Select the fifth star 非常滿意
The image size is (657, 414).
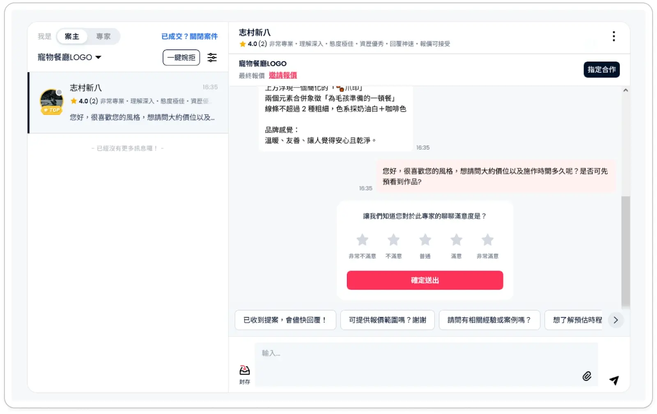(487, 240)
